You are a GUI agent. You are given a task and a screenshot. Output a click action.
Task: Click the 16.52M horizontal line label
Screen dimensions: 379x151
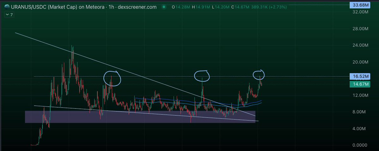click(x=360, y=77)
